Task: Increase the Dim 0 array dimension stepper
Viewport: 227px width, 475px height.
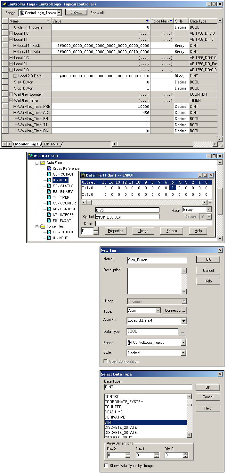Action: (186, 454)
